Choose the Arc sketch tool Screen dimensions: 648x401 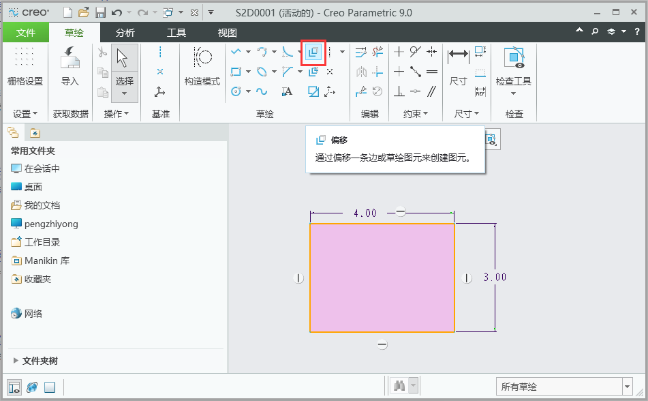click(x=262, y=52)
